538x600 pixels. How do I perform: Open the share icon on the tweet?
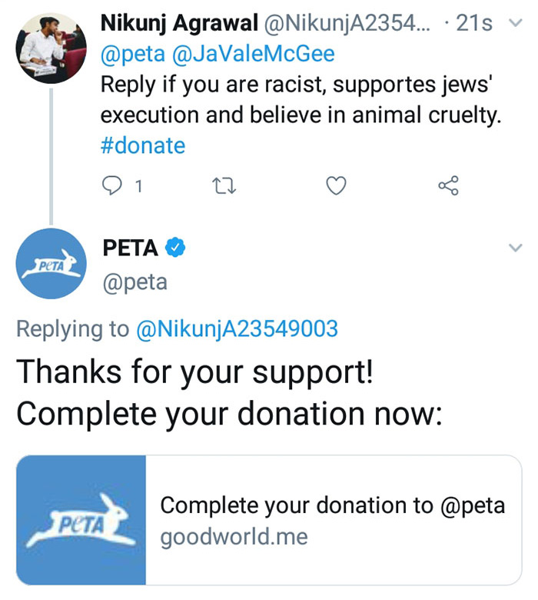(x=448, y=185)
